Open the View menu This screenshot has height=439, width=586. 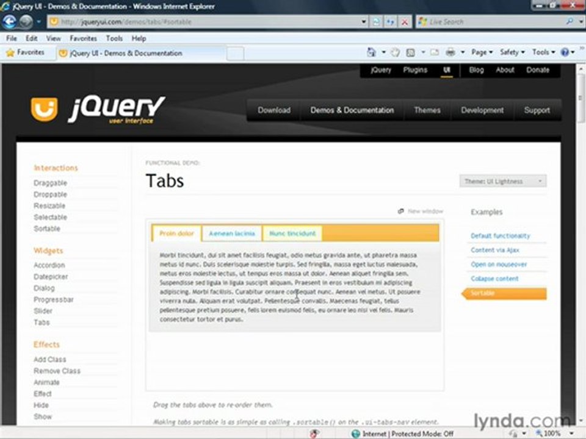point(54,38)
